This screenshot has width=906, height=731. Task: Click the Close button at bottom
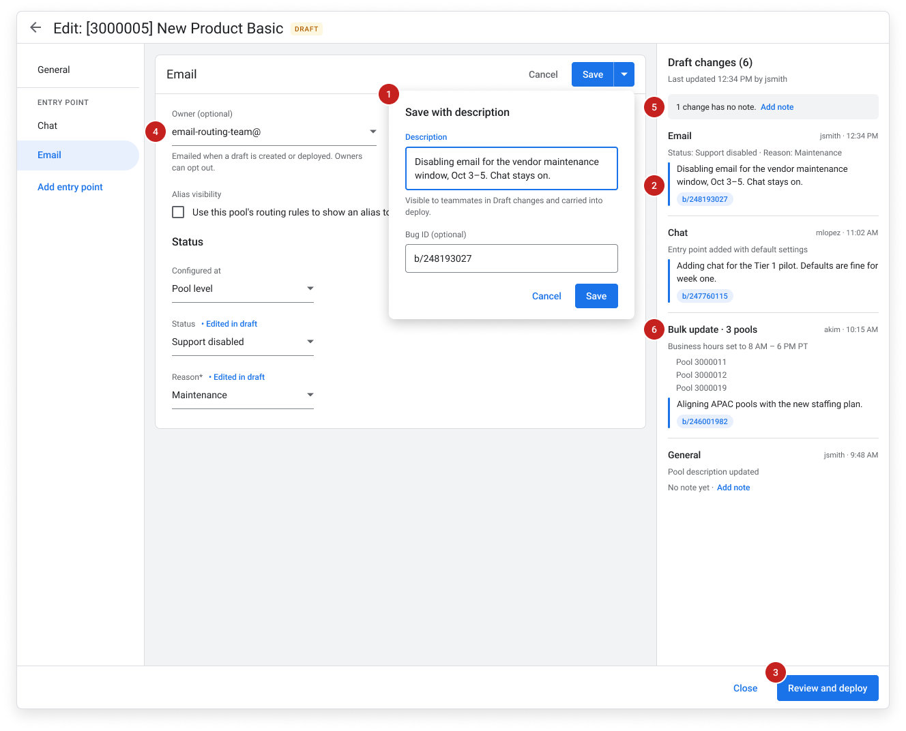pyautogui.click(x=745, y=688)
